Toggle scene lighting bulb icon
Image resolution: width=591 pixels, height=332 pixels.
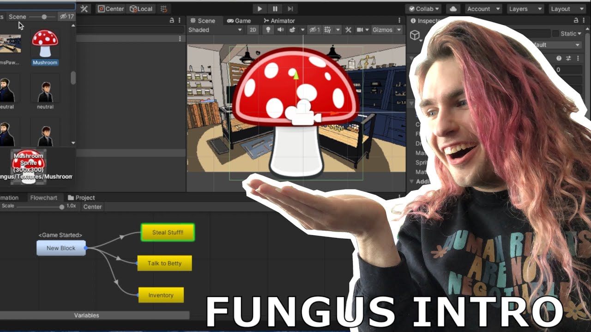[x=268, y=30]
